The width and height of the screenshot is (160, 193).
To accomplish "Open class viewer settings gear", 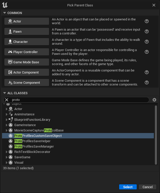I will coord(154,100).
